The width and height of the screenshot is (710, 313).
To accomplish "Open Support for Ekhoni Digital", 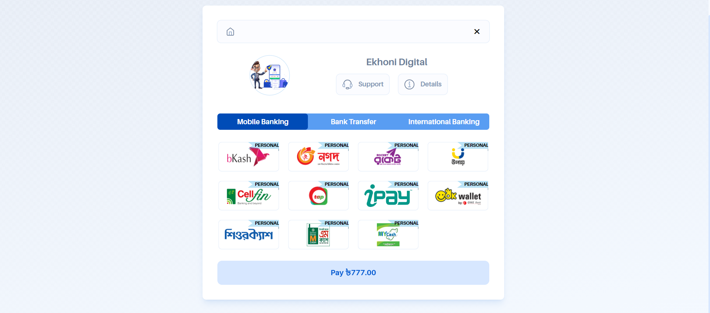I will [x=363, y=84].
